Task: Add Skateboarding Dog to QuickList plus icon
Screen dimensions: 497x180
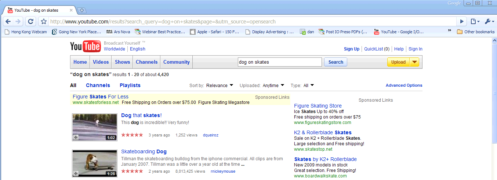Action: click(76, 173)
